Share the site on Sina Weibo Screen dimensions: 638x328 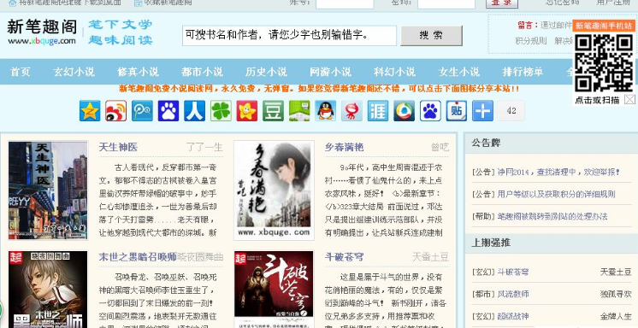pyautogui.click(x=116, y=111)
